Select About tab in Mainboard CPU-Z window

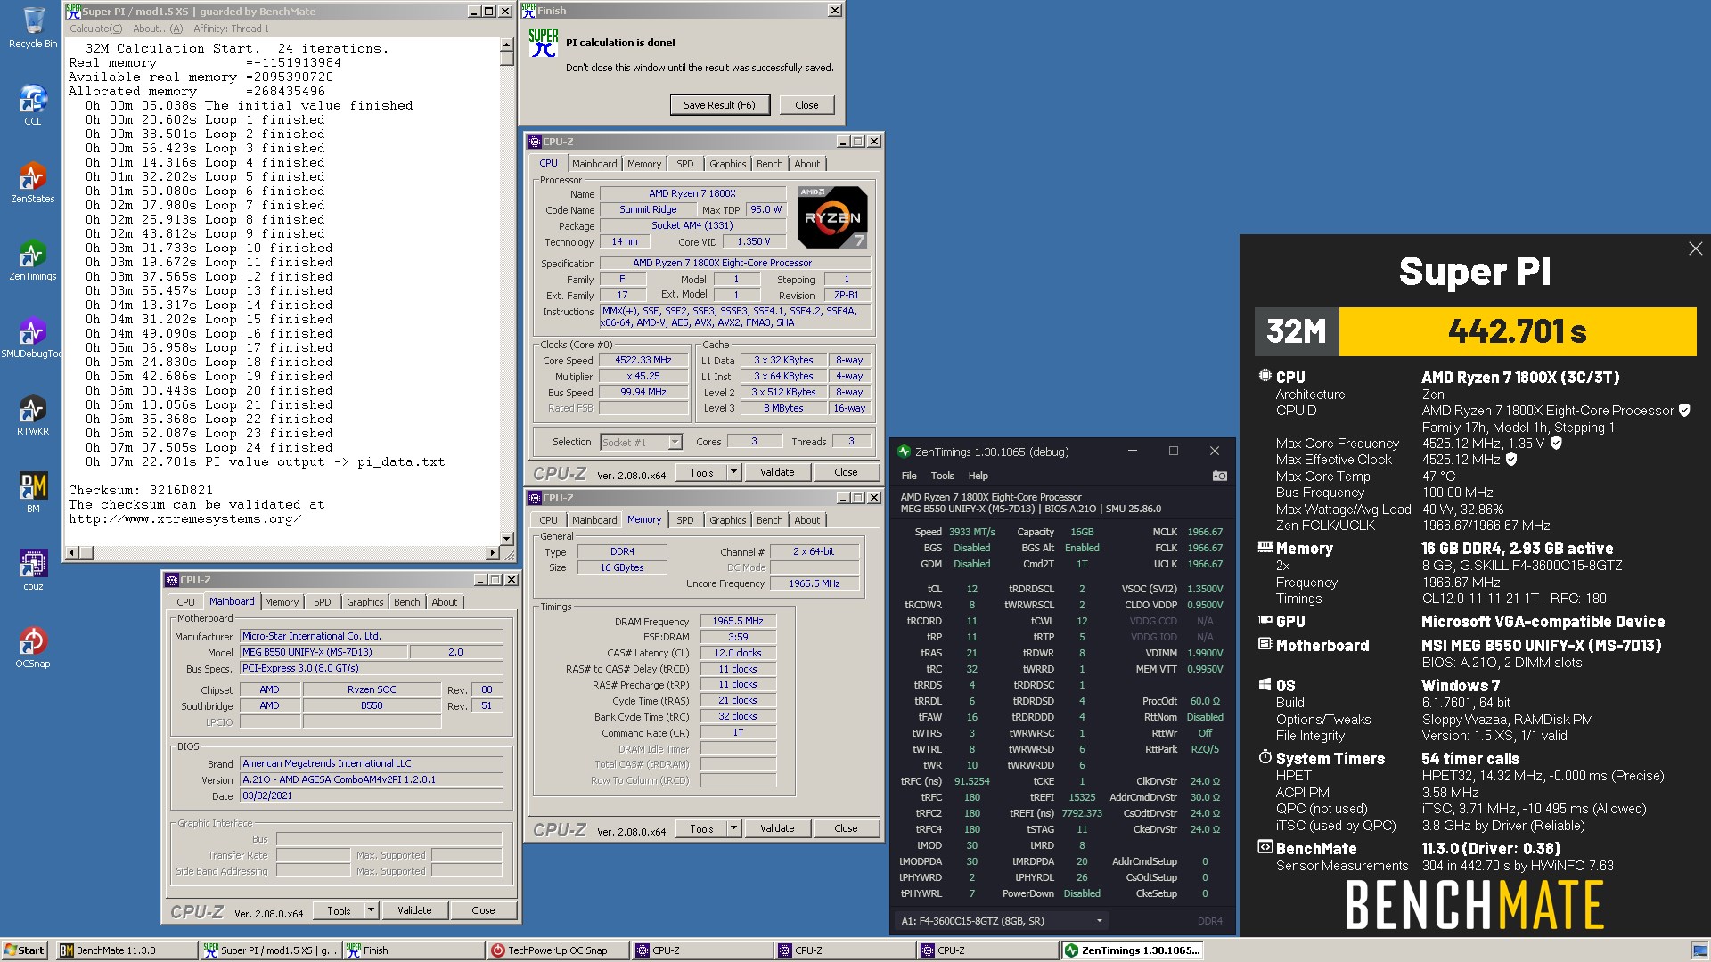pos(444,602)
